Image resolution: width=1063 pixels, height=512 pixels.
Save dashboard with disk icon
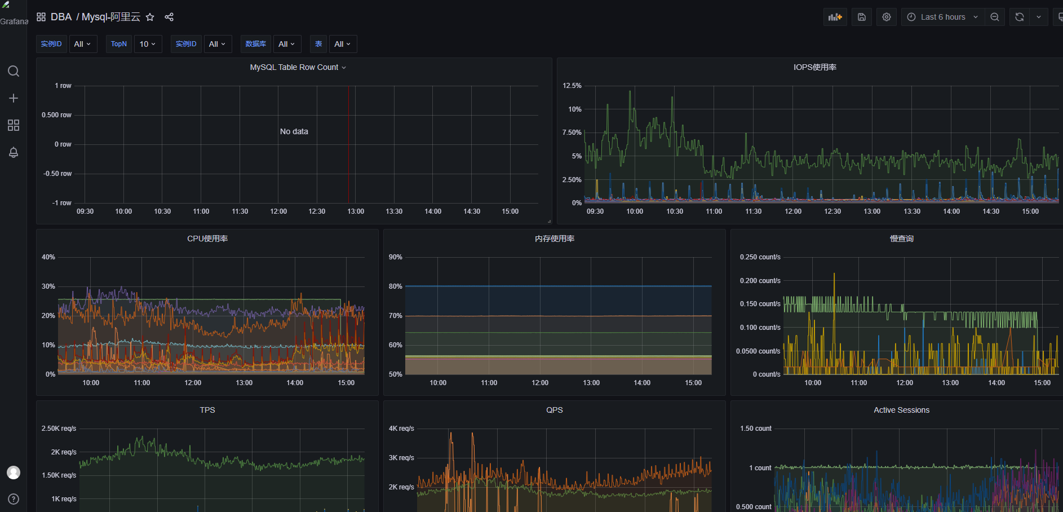coord(862,17)
